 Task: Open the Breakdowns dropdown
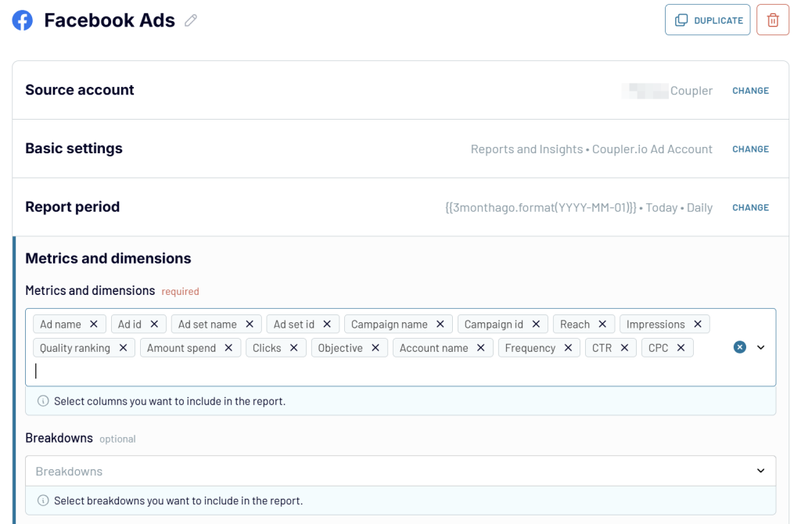[x=400, y=471]
